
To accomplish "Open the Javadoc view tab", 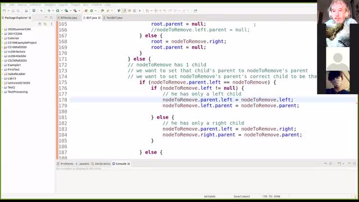I will point(82,164).
